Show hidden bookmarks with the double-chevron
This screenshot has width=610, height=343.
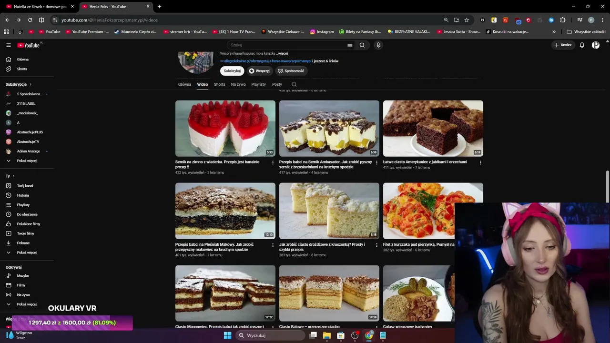[x=554, y=32]
